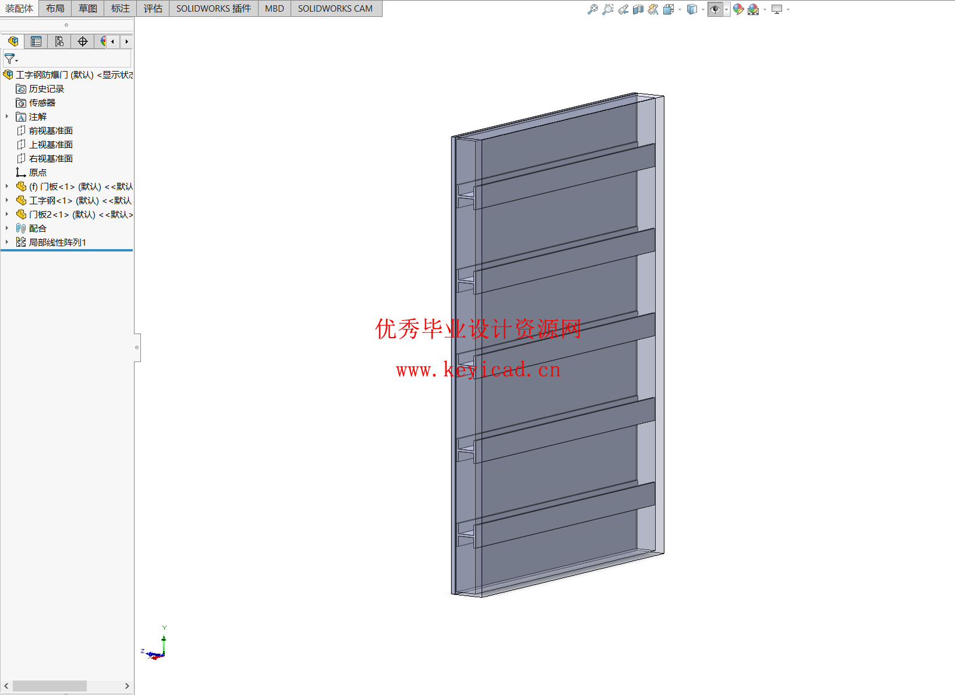Click the (f) 门板<1> component icon

tap(21, 186)
